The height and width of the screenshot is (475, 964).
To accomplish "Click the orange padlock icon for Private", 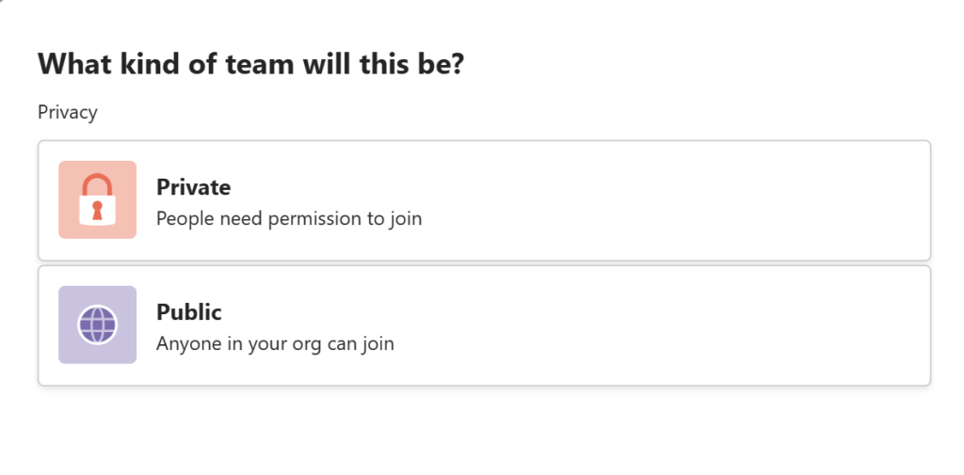I will [x=97, y=199].
